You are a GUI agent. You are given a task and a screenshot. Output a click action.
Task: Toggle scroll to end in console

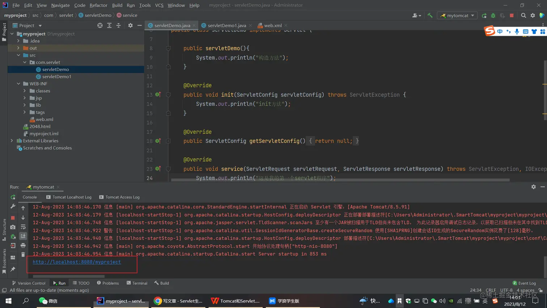coord(23,236)
